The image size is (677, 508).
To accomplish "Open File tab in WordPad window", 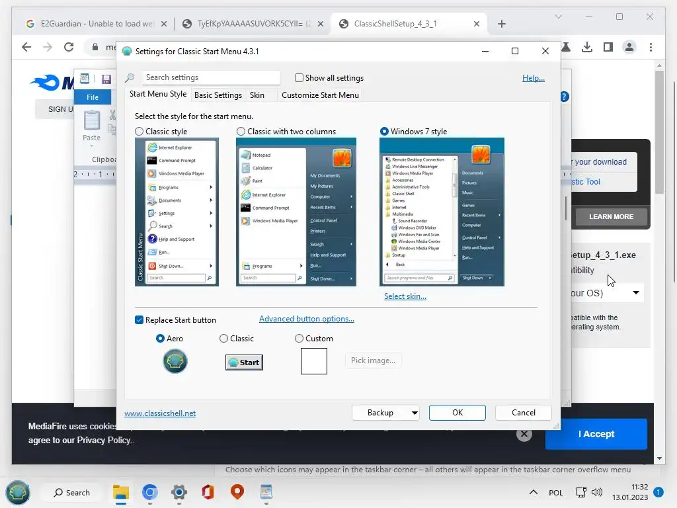I will (x=93, y=97).
